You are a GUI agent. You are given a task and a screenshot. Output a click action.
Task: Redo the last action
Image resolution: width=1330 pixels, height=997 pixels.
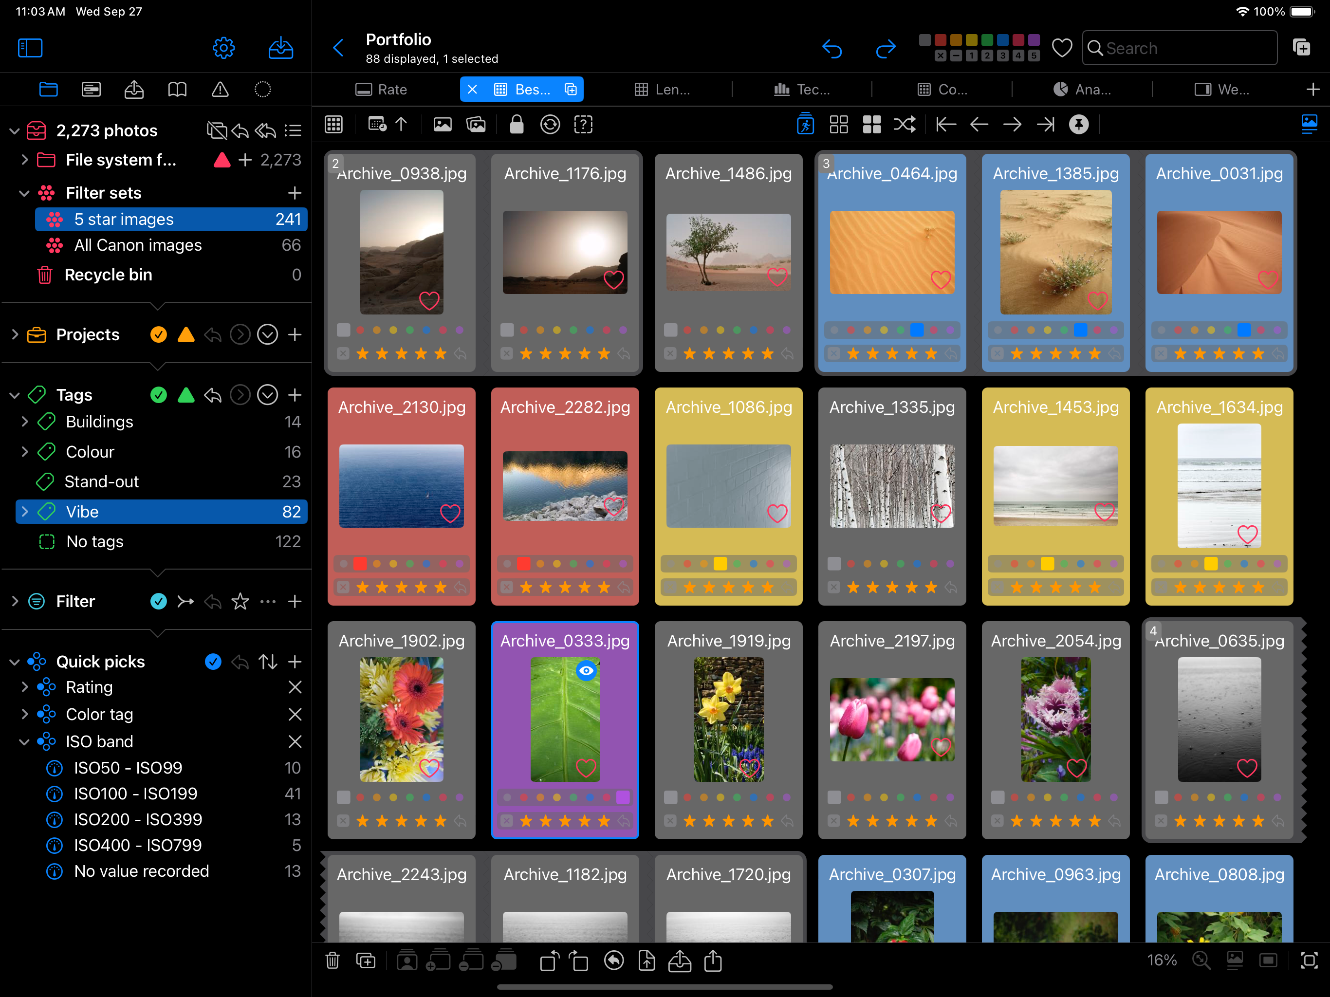click(885, 48)
